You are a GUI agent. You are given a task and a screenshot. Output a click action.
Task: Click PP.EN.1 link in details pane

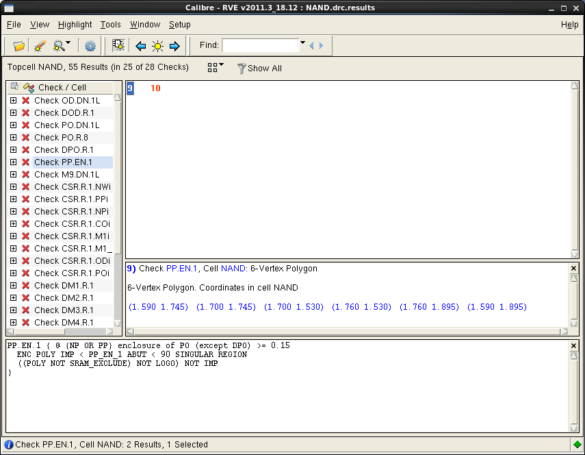[x=181, y=269]
